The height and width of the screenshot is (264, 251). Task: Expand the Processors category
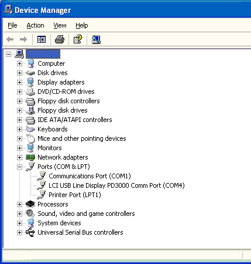(19, 204)
